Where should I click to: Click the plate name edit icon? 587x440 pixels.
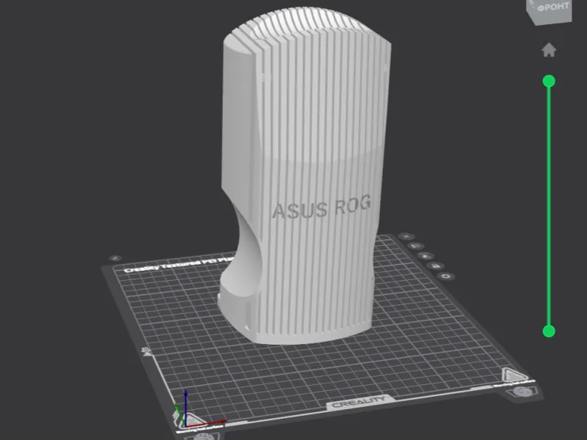coord(115,258)
